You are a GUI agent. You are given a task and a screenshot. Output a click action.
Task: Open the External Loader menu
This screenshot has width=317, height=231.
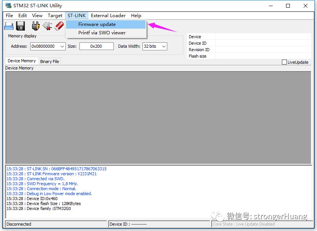[x=108, y=16]
